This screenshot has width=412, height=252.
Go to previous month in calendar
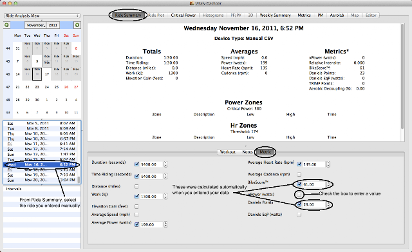(6, 25)
